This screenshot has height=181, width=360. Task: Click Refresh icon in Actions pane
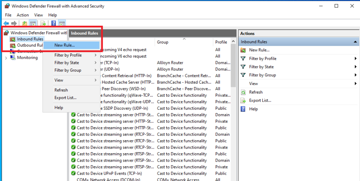(x=243, y=92)
